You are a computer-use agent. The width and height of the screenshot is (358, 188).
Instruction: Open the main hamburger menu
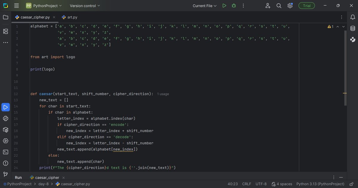click(x=16, y=5)
